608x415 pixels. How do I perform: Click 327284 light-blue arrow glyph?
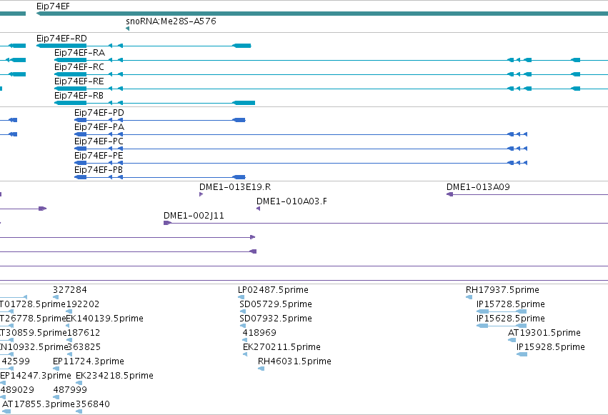click(56, 297)
